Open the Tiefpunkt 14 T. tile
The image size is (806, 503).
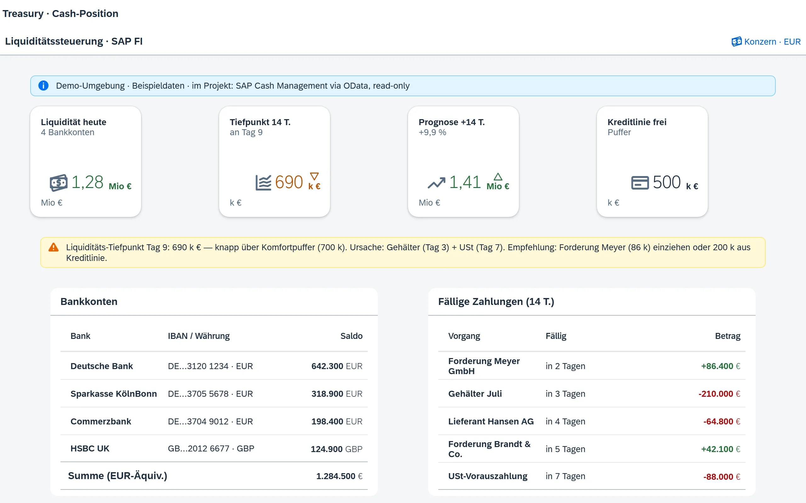click(275, 162)
